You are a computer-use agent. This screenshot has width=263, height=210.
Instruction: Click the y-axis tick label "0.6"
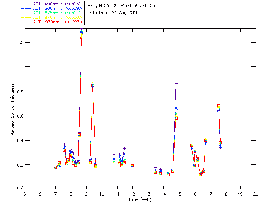point(20,116)
